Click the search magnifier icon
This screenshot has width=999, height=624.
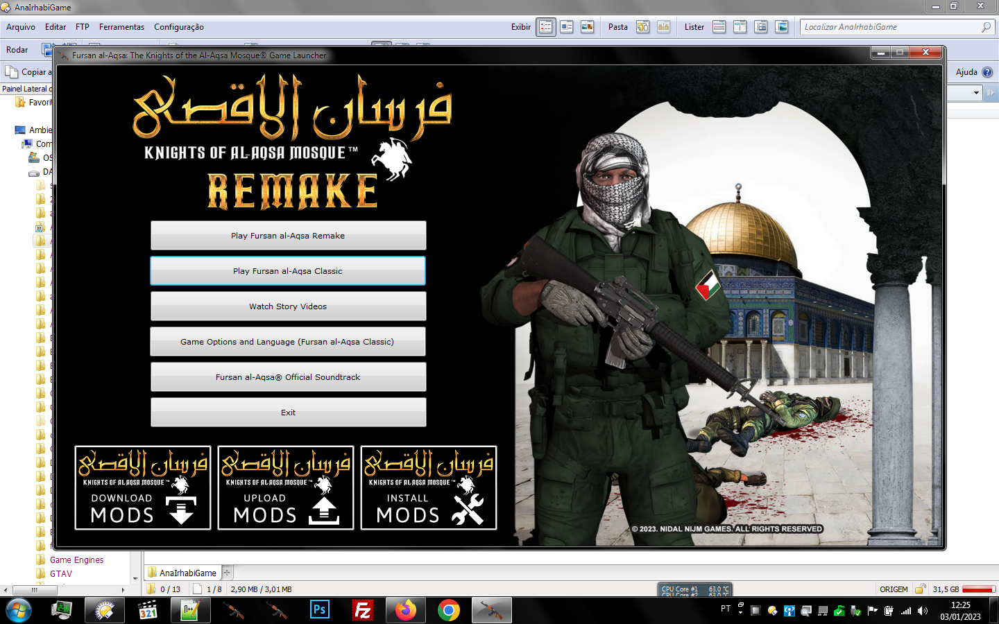(x=987, y=27)
